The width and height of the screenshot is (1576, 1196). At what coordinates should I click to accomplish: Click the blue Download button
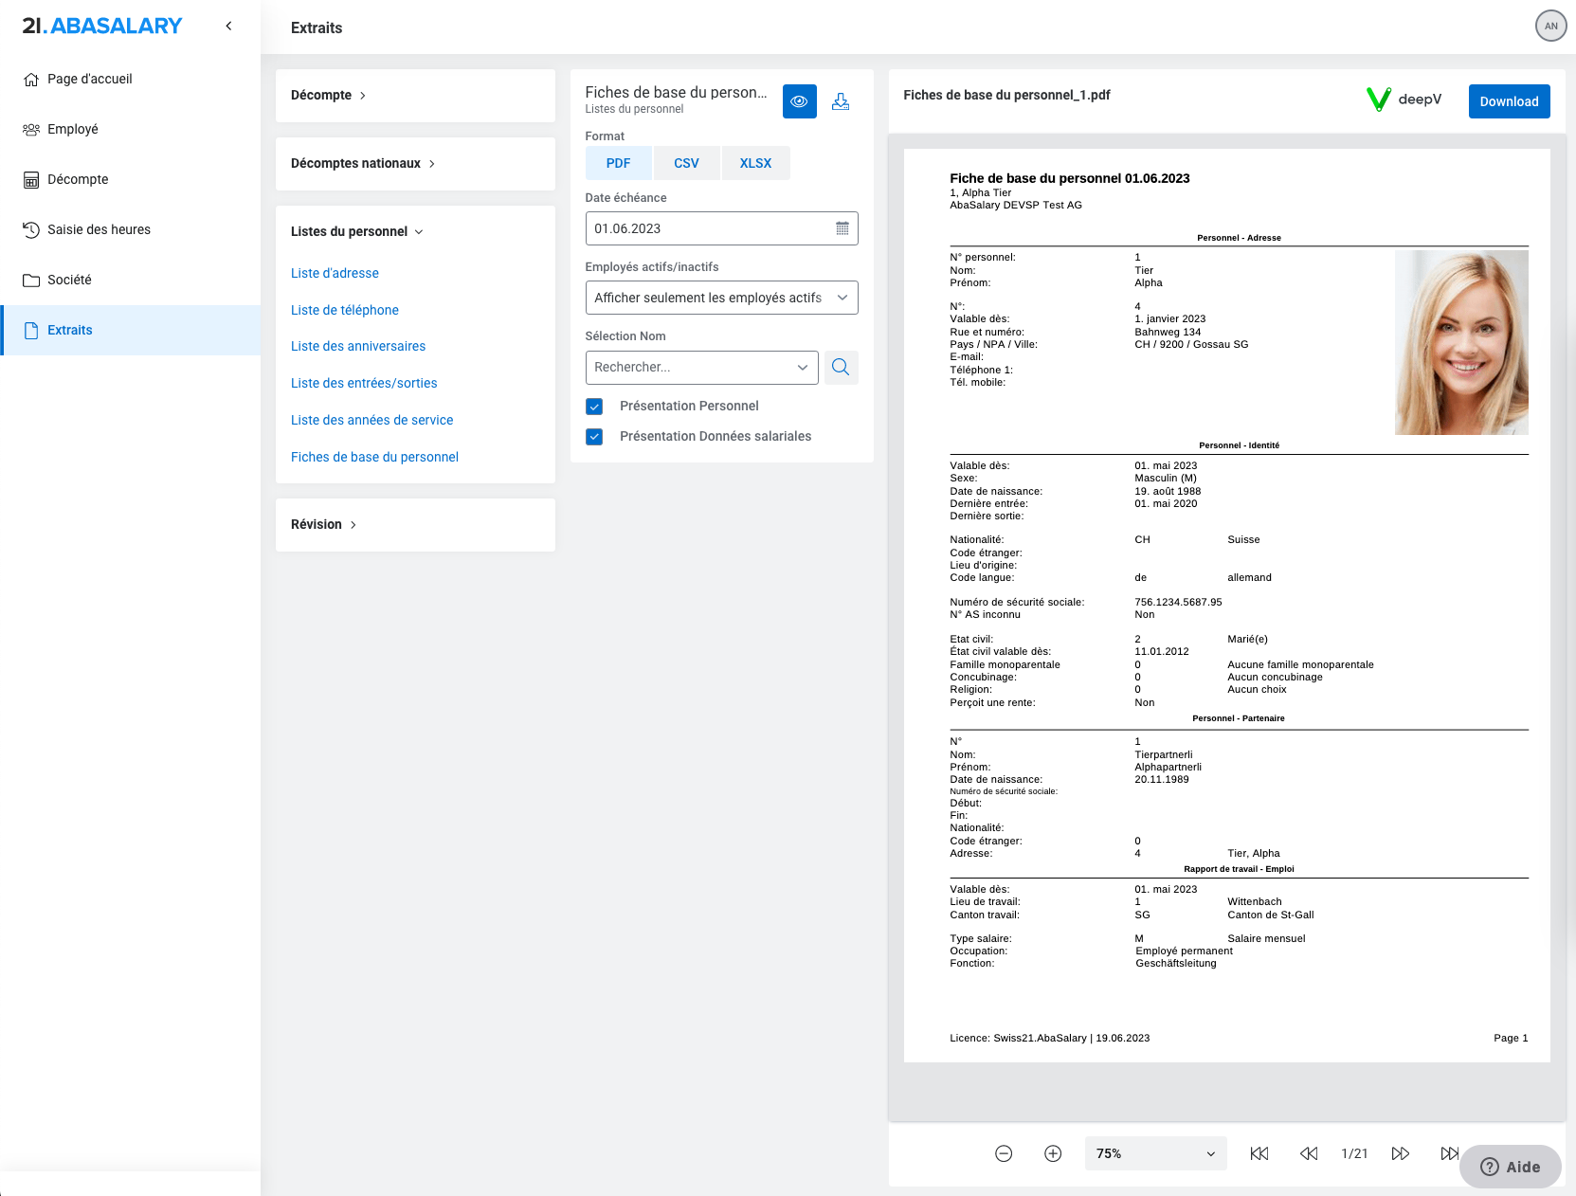click(1509, 101)
